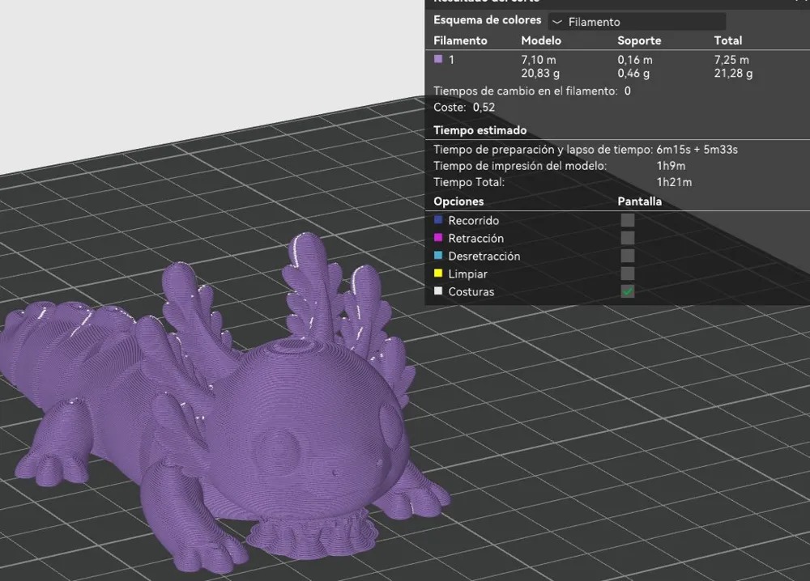Click the magenta Retracción color swatch
The height and width of the screenshot is (581, 810).
pyautogui.click(x=438, y=237)
